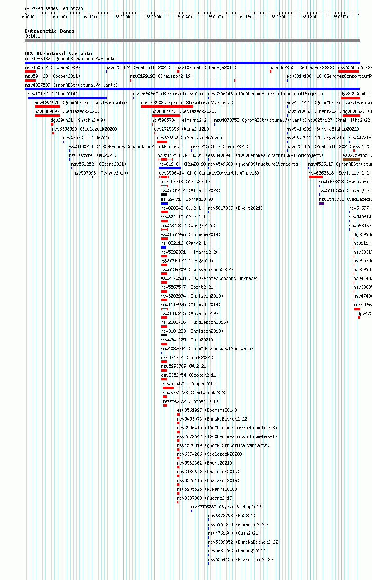
Task: Click nsv820343 (Ju2010) label
Action: coord(183,208)
